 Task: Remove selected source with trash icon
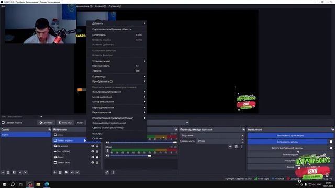(60, 172)
